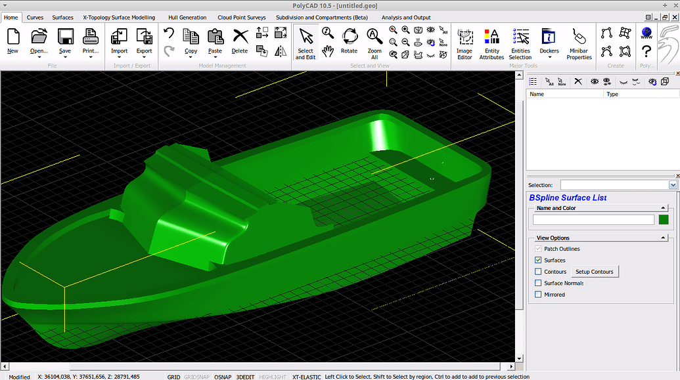The image size is (680, 380).
Task: Open the Paste dropdown arrow
Action: 215,56
